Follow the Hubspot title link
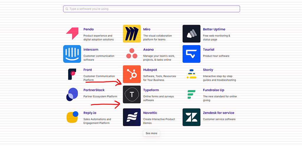 pos(150,70)
